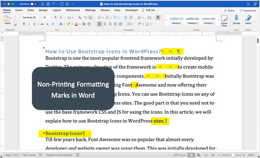Toggle the AutoSave switch
The width and height of the screenshot is (260, 158).
coord(34,4)
